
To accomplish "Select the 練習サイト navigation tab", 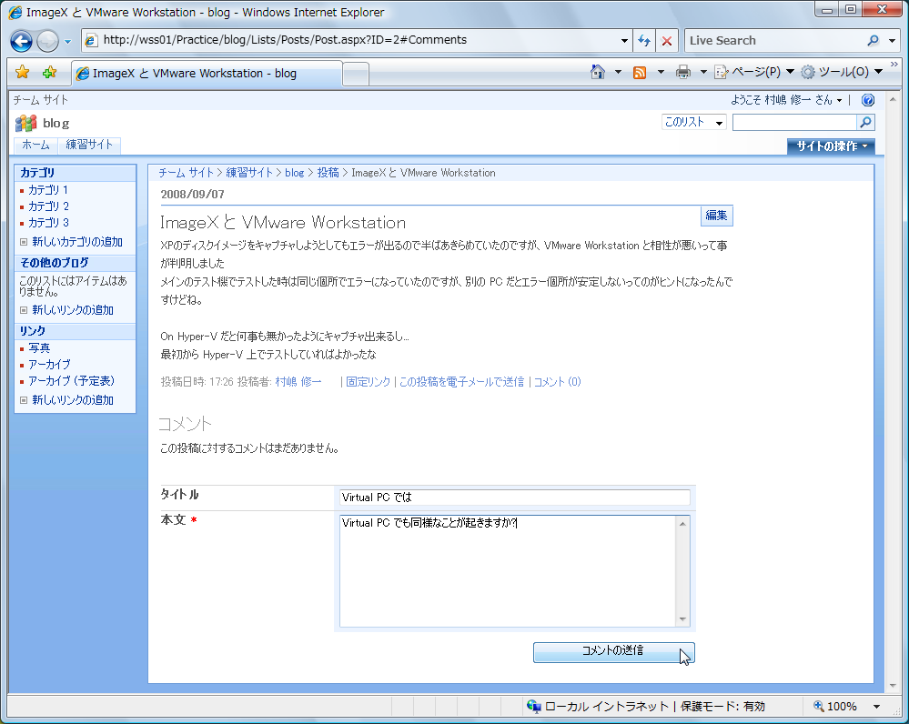I will pos(89,145).
